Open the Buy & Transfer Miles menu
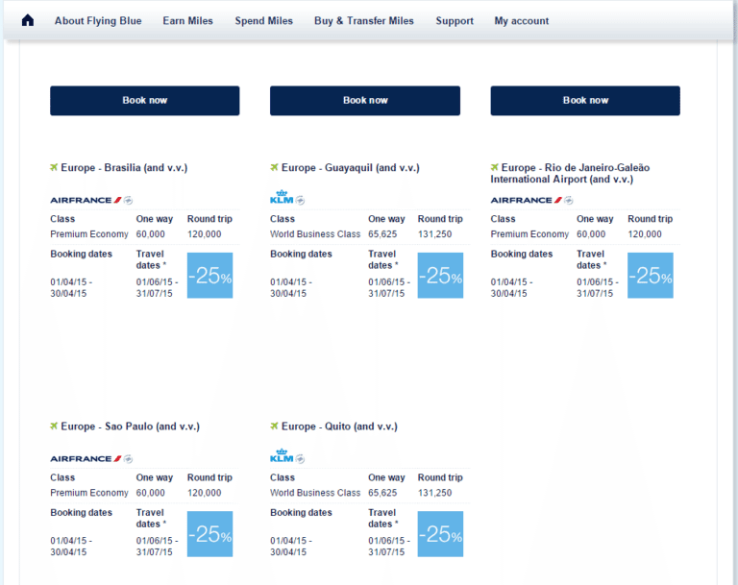 pos(364,20)
